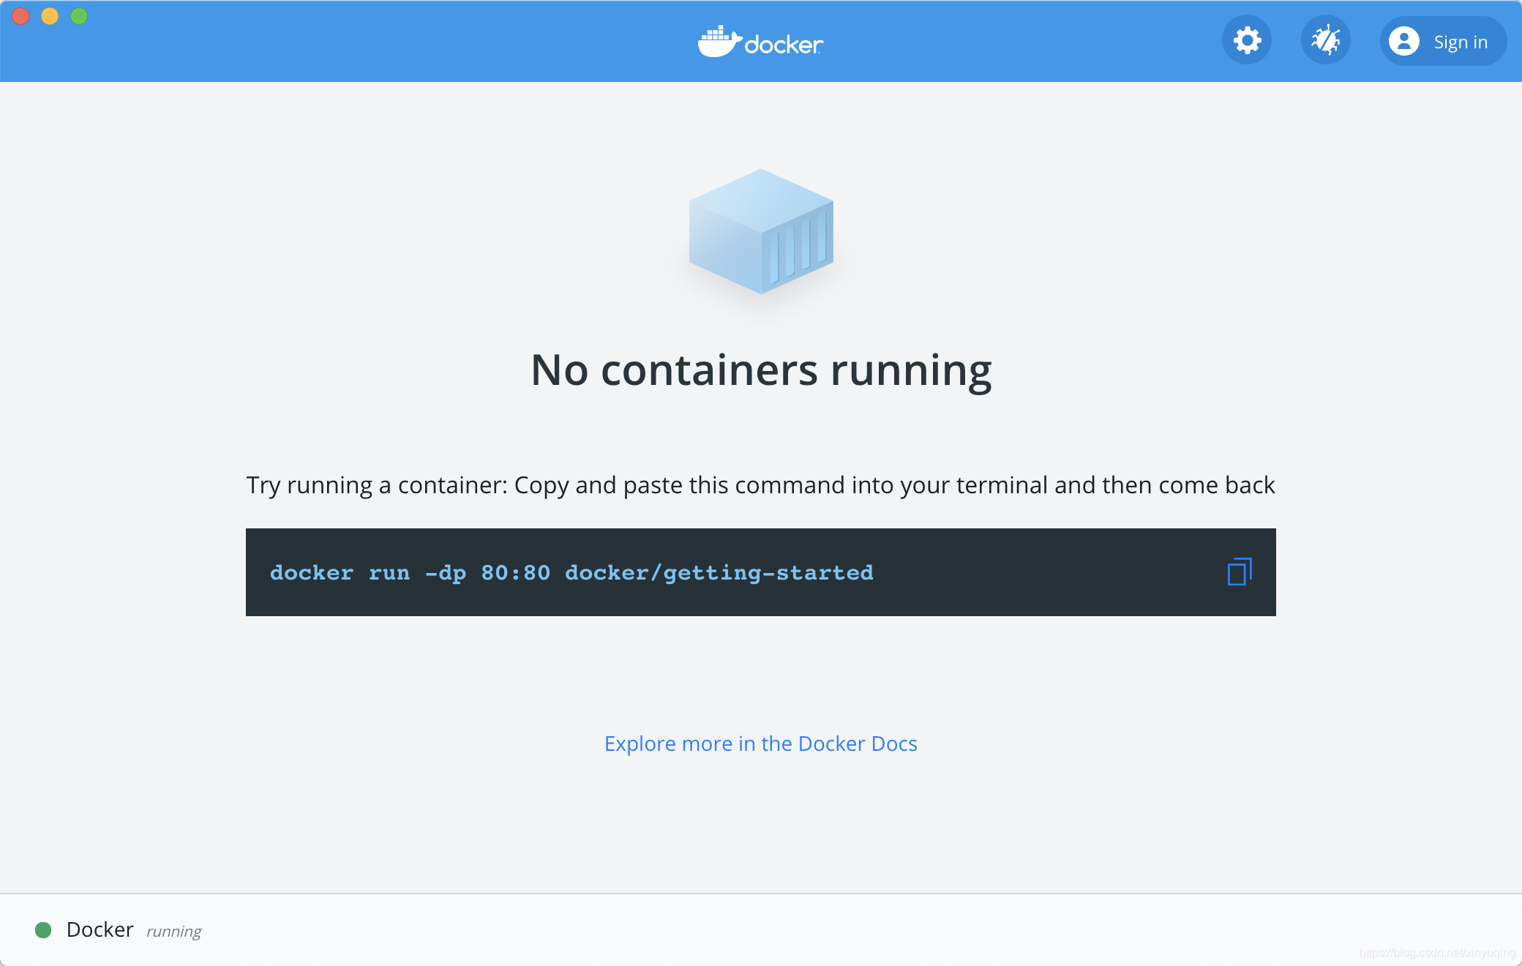Viewport: 1522px width, 966px height.
Task: Maximize the window with green button
Action: click(79, 16)
